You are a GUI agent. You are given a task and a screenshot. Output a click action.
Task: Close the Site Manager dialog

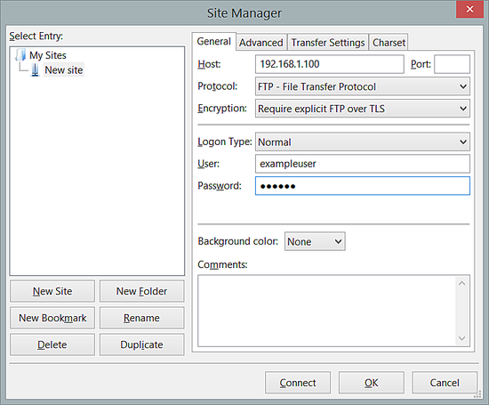pos(469,10)
